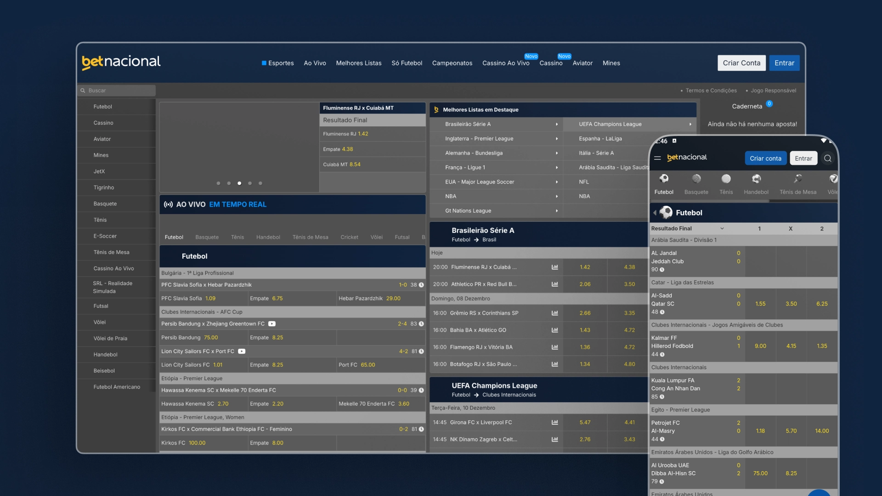882x496 pixels.
Task: Select the last carousel dot indicator
Action: pyautogui.click(x=260, y=183)
